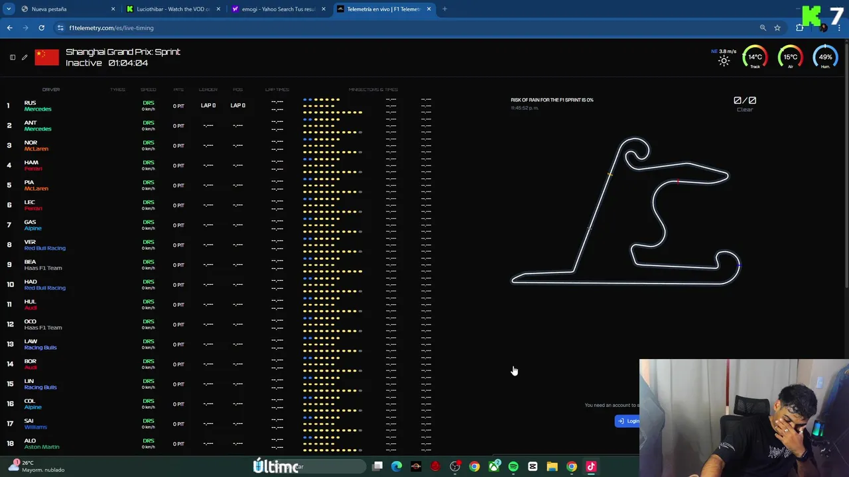Select the VER Red Bull Racing driver row
The height and width of the screenshot is (477, 849).
(219, 244)
